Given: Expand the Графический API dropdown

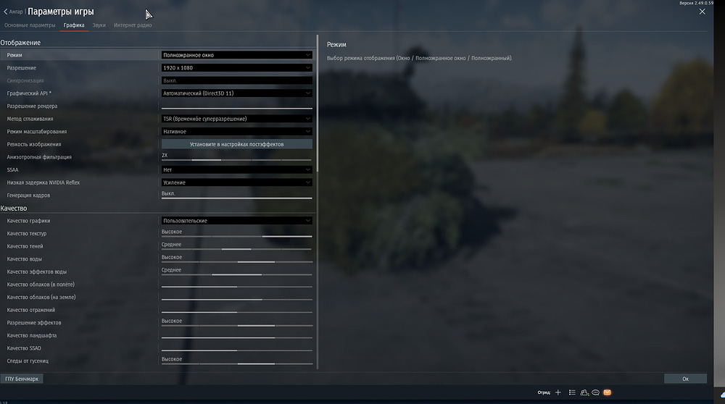Looking at the screenshot, I should (x=236, y=93).
